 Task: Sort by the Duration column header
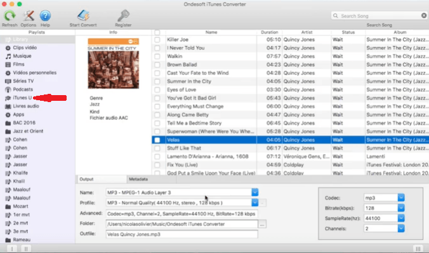click(269, 32)
